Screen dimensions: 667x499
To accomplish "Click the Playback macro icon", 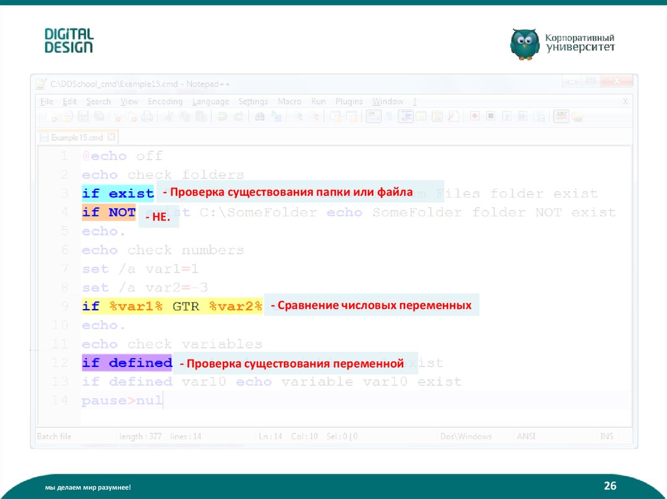I will [507, 116].
